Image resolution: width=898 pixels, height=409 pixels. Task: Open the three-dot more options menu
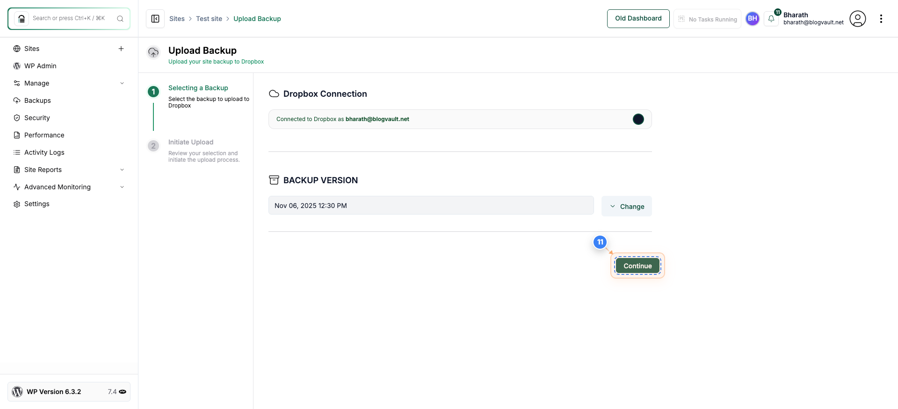(x=881, y=19)
